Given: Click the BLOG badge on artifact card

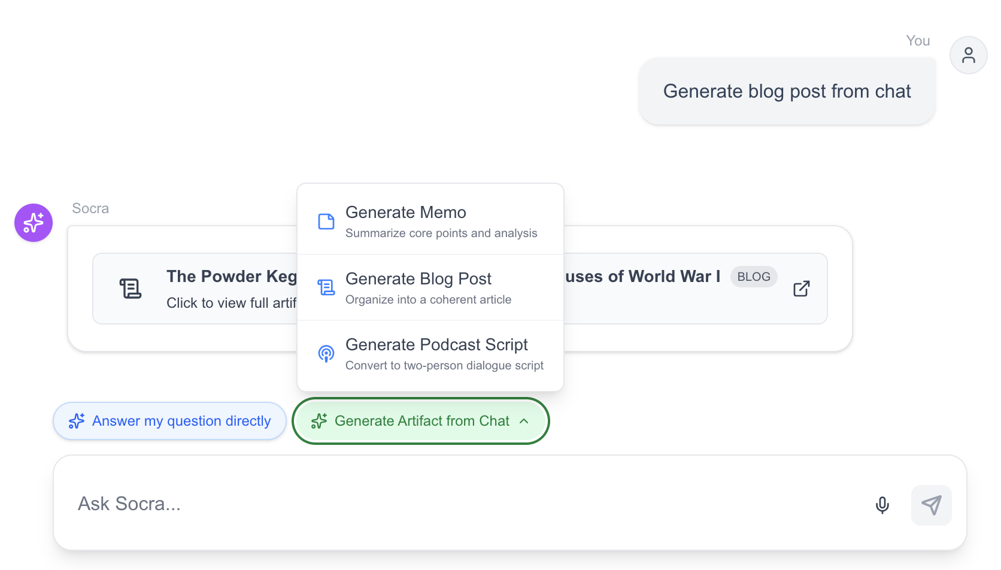Looking at the screenshot, I should click(753, 277).
